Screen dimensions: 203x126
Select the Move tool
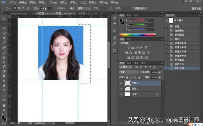pyautogui.click(x=4, y=19)
